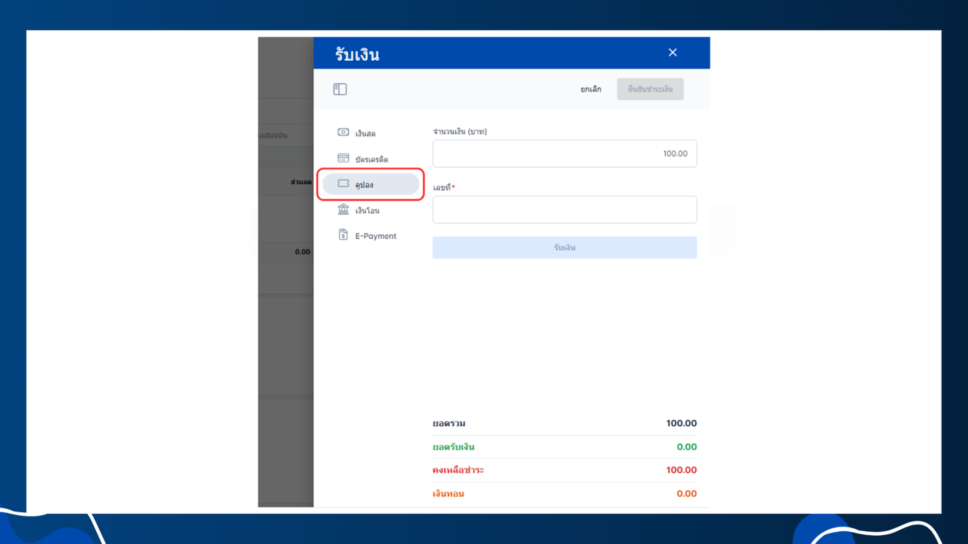The image size is (968, 544).
Task: Click the bank building icon beside เงินโอน
Action: pos(343,209)
